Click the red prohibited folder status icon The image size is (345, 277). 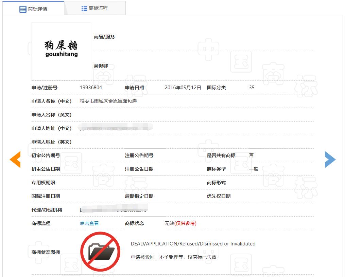(x=100, y=252)
